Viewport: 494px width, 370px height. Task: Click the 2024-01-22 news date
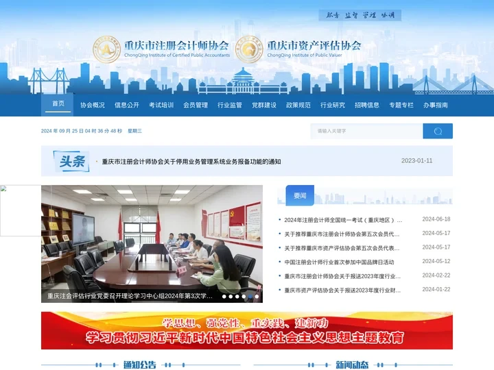click(436, 289)
